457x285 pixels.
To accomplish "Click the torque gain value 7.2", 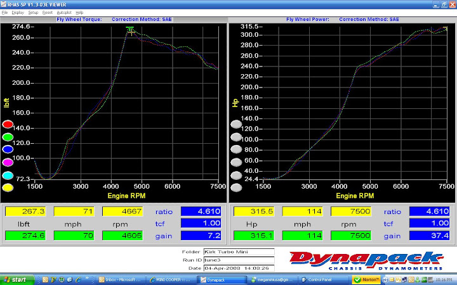I will (x=201, y=236).
